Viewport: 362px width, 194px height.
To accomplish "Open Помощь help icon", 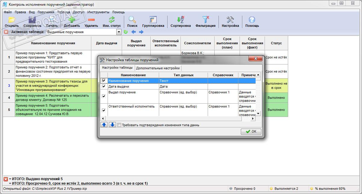I will coord(252,20).
